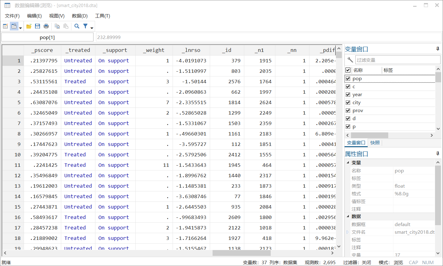Click cell value .53115561

42,82
